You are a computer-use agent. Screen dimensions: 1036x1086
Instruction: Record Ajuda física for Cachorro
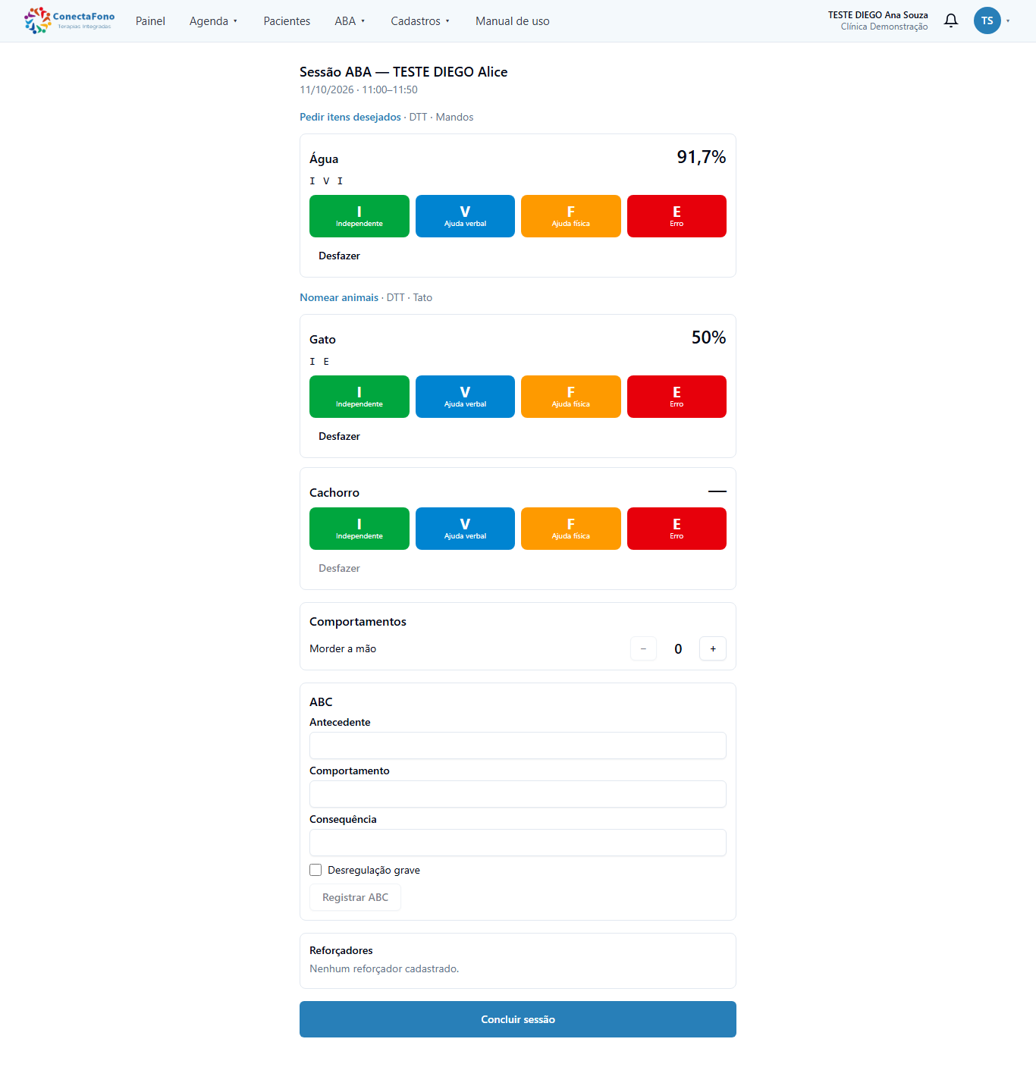pyautogui.click(x=571, y=529)
